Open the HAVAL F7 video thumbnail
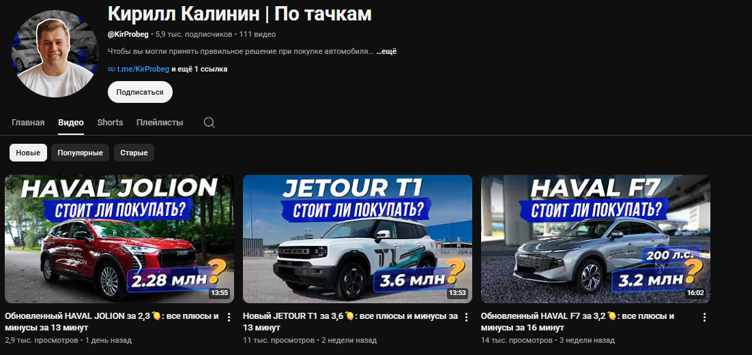This screenshot has width=752, height=355. (595, 239)
